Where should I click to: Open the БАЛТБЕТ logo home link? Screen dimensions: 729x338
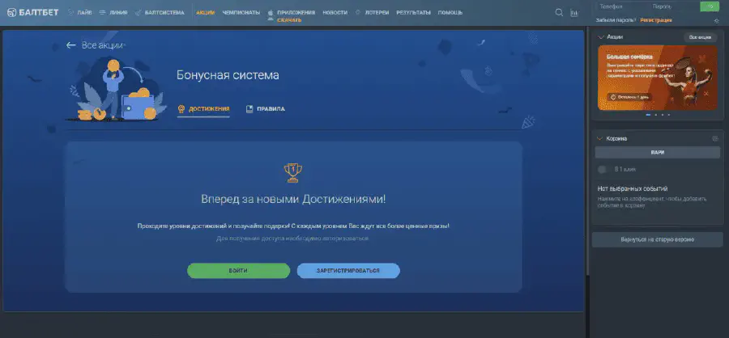click(33, 13)
